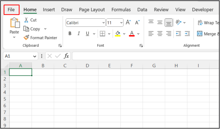This screenshot has width=220, height=129.
Task: Click the Decrease Font Size icon
Action: coord(137,23)
